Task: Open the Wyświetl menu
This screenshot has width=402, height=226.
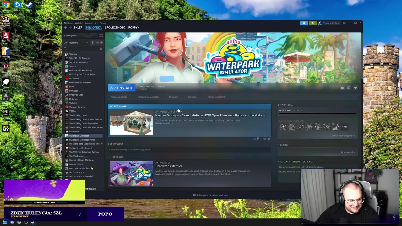Action: (79, 23)
